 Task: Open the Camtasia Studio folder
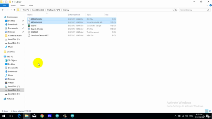(15, 36)
